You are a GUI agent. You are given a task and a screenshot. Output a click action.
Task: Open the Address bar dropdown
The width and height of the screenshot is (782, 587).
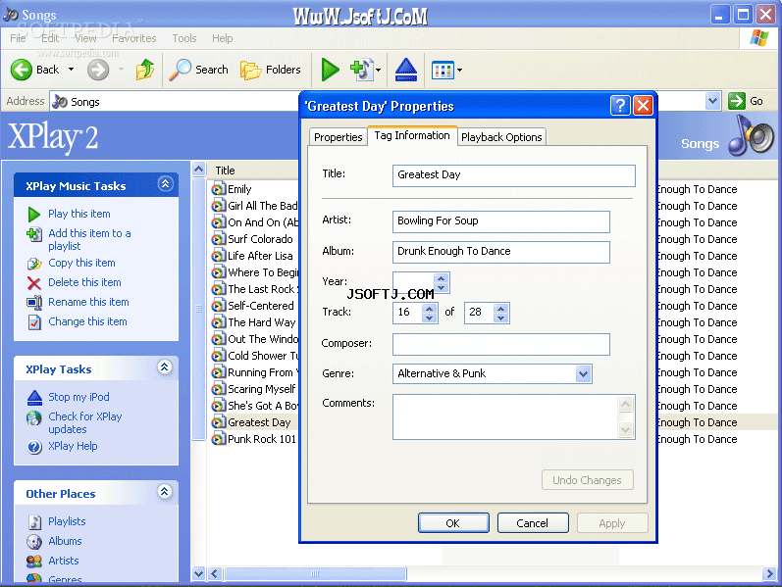712,101
